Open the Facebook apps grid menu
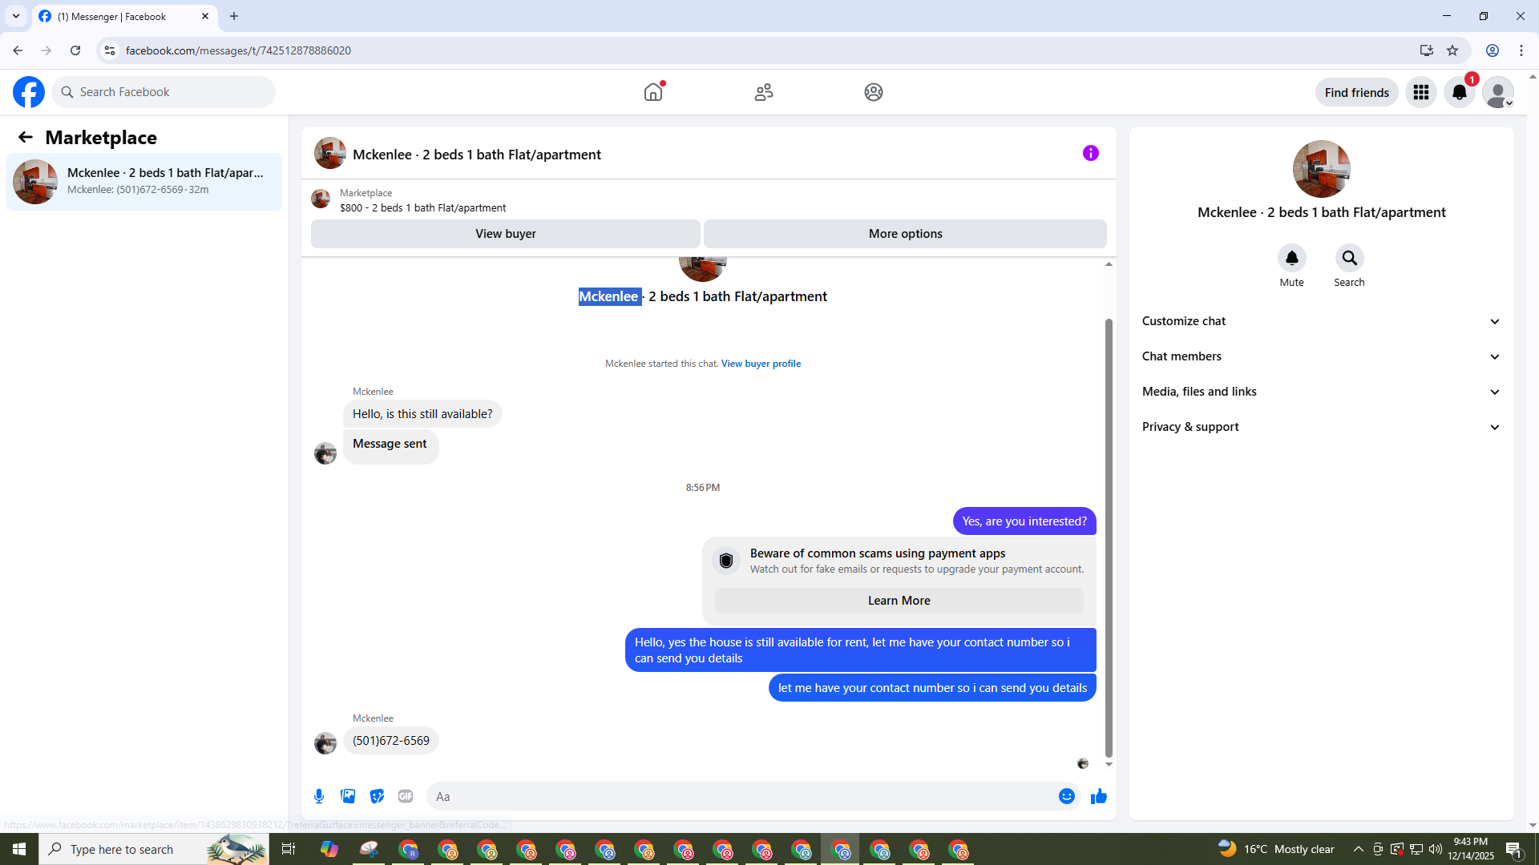Viewport: 1539px width, 865px height. 1420,93
